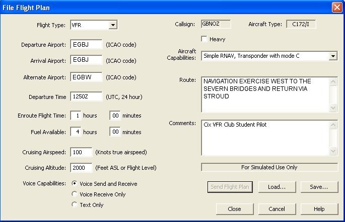Click the Cruising Airspeed field
Viewport: 345px width, 222px height.
[81, 152]
